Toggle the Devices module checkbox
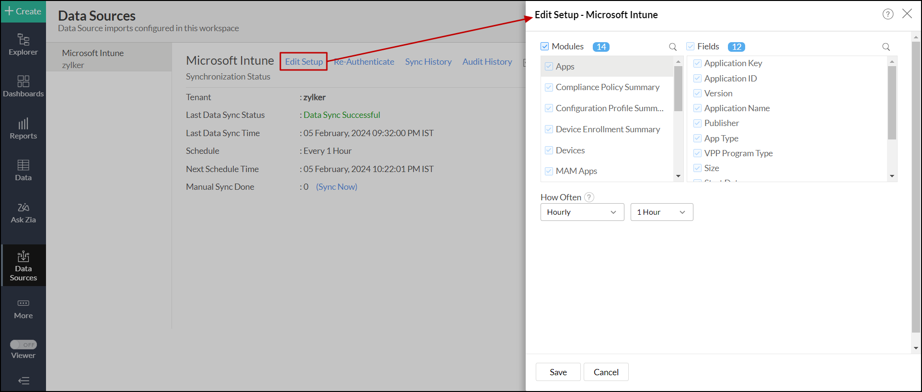 point(549,150)
